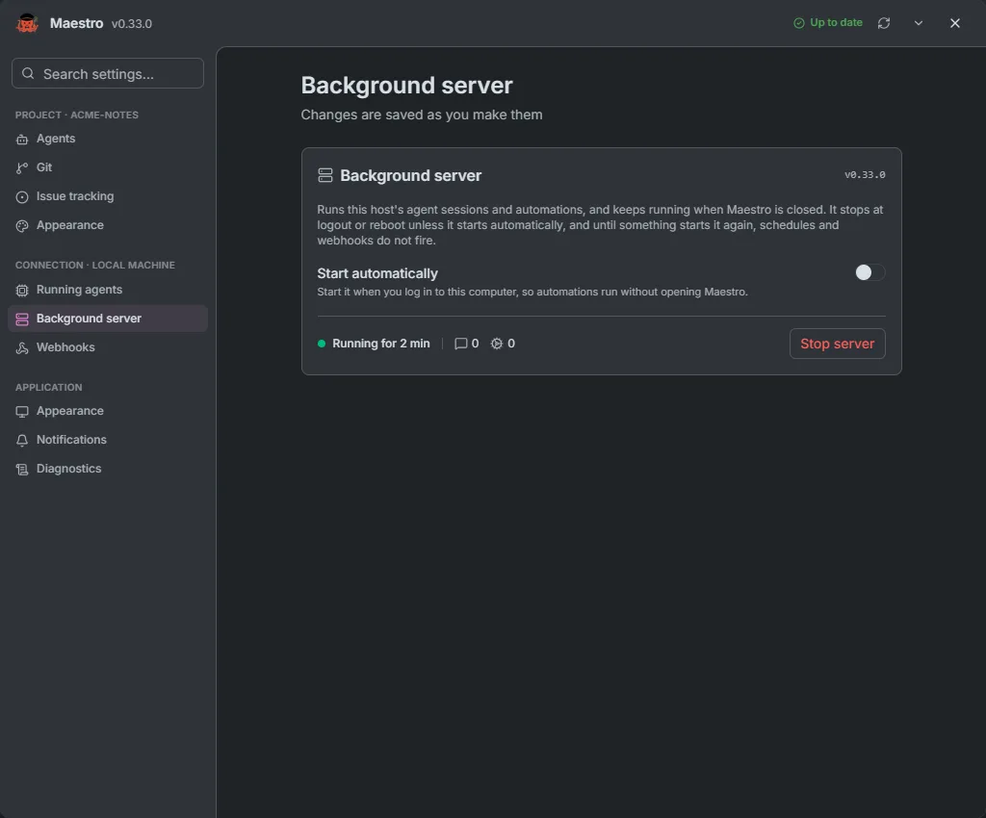Open Issue tracking settings
Viewport: 986px width, 818px height.
click(108, 196)
